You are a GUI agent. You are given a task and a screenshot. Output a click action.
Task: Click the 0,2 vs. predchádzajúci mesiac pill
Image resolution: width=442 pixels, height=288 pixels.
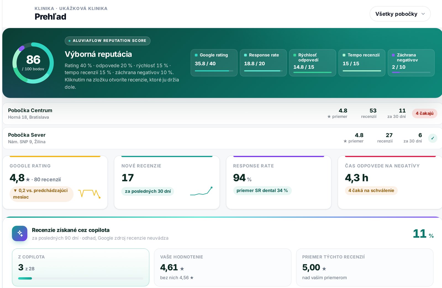[41, 194]
